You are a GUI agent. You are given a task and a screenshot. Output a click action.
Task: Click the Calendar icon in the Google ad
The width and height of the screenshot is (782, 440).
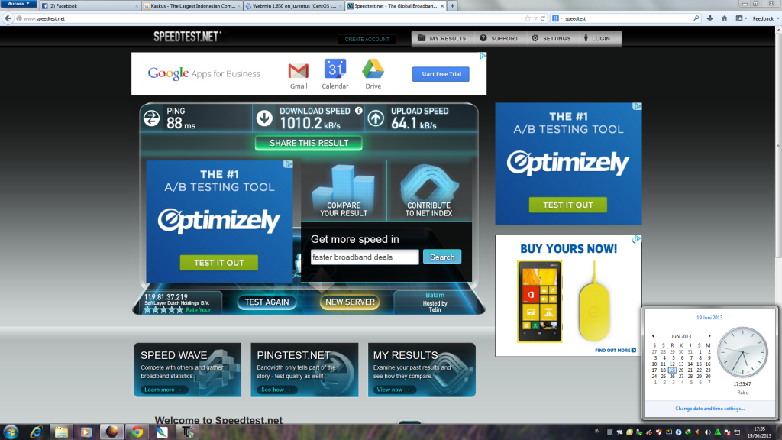point(335,69)
